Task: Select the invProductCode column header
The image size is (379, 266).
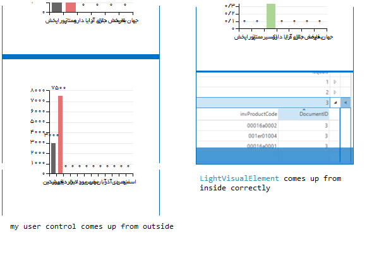Action: click(237, 114)
